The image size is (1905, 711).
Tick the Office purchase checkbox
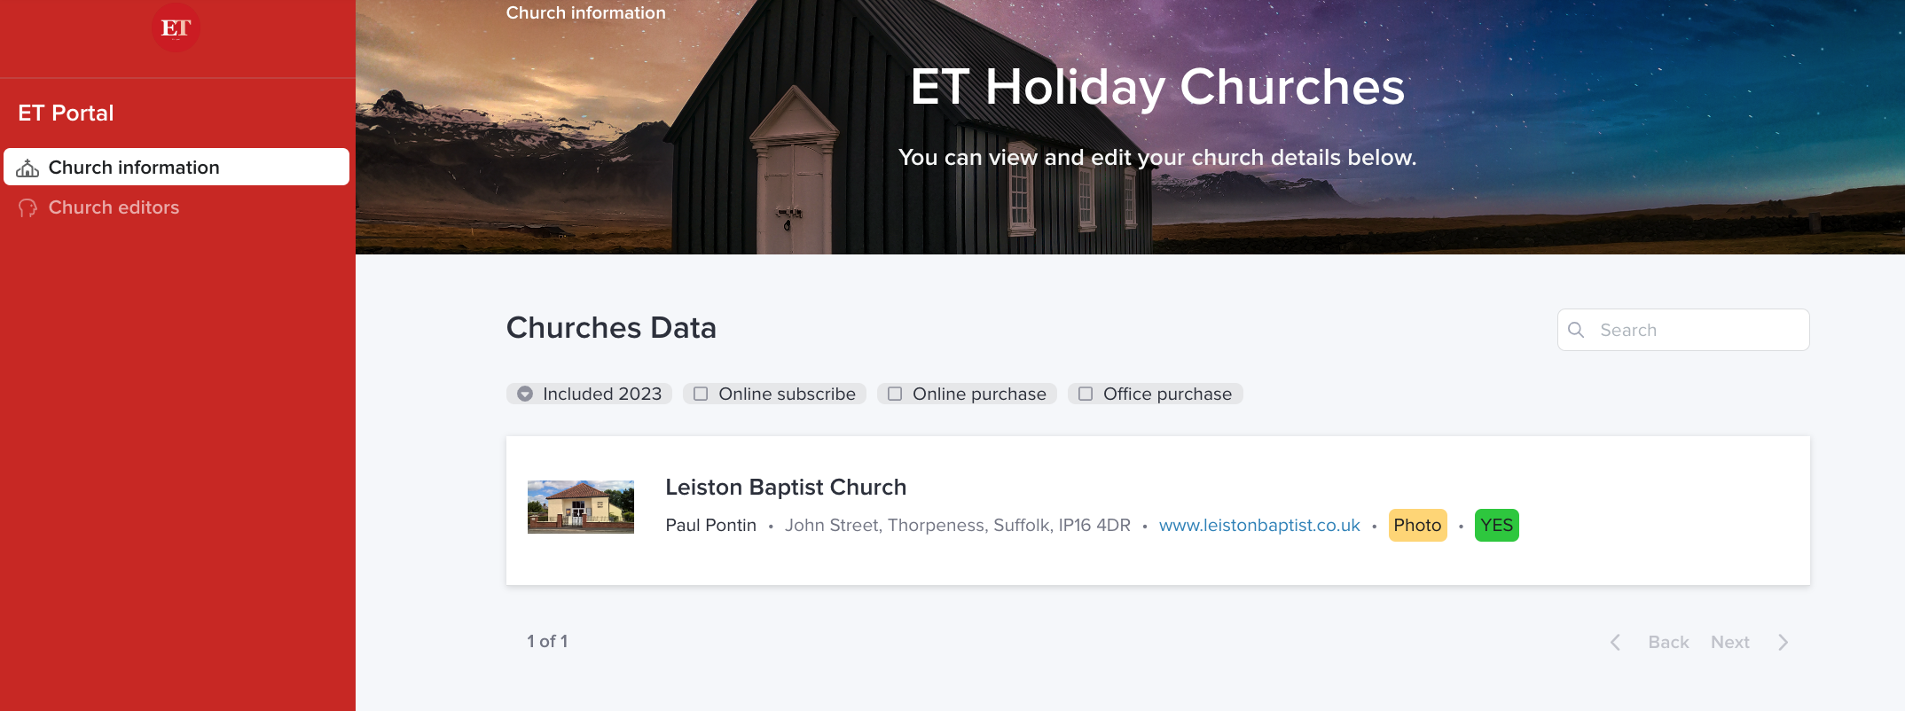pyautogui.click(x=1086, y=394)
